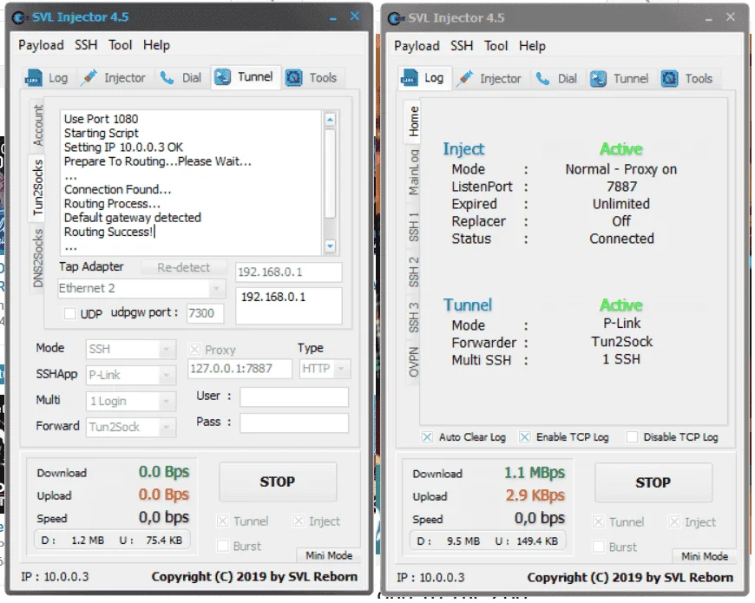This screenshot has height=603, width=755.
Task: Select Tun2Socks vertical tab
Action: coord(37,187)
